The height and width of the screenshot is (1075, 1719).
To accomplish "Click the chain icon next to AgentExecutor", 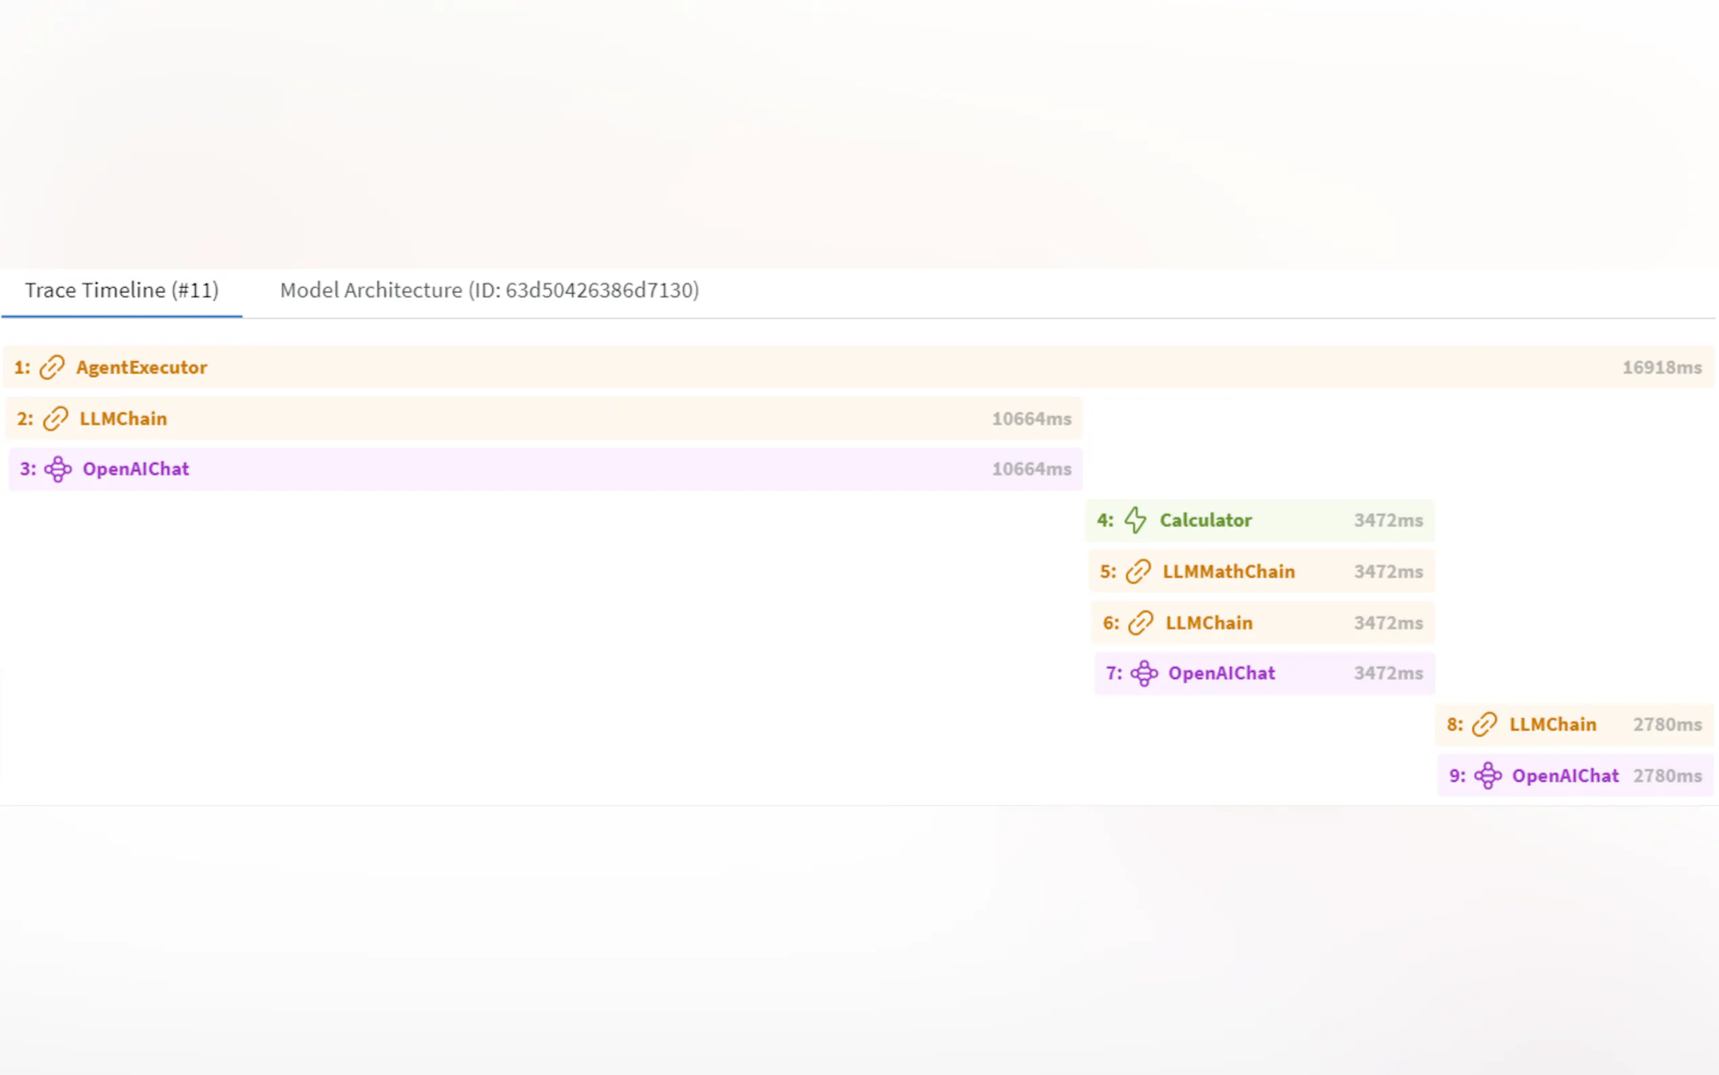I will (52, 368).
